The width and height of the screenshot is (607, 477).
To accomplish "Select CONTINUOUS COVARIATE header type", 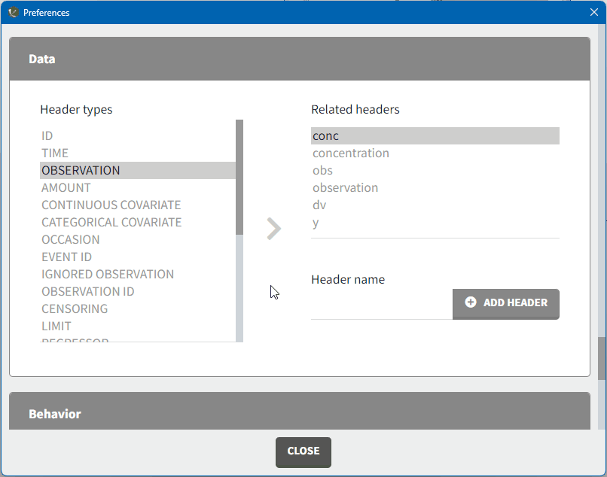I will [111, 205].
